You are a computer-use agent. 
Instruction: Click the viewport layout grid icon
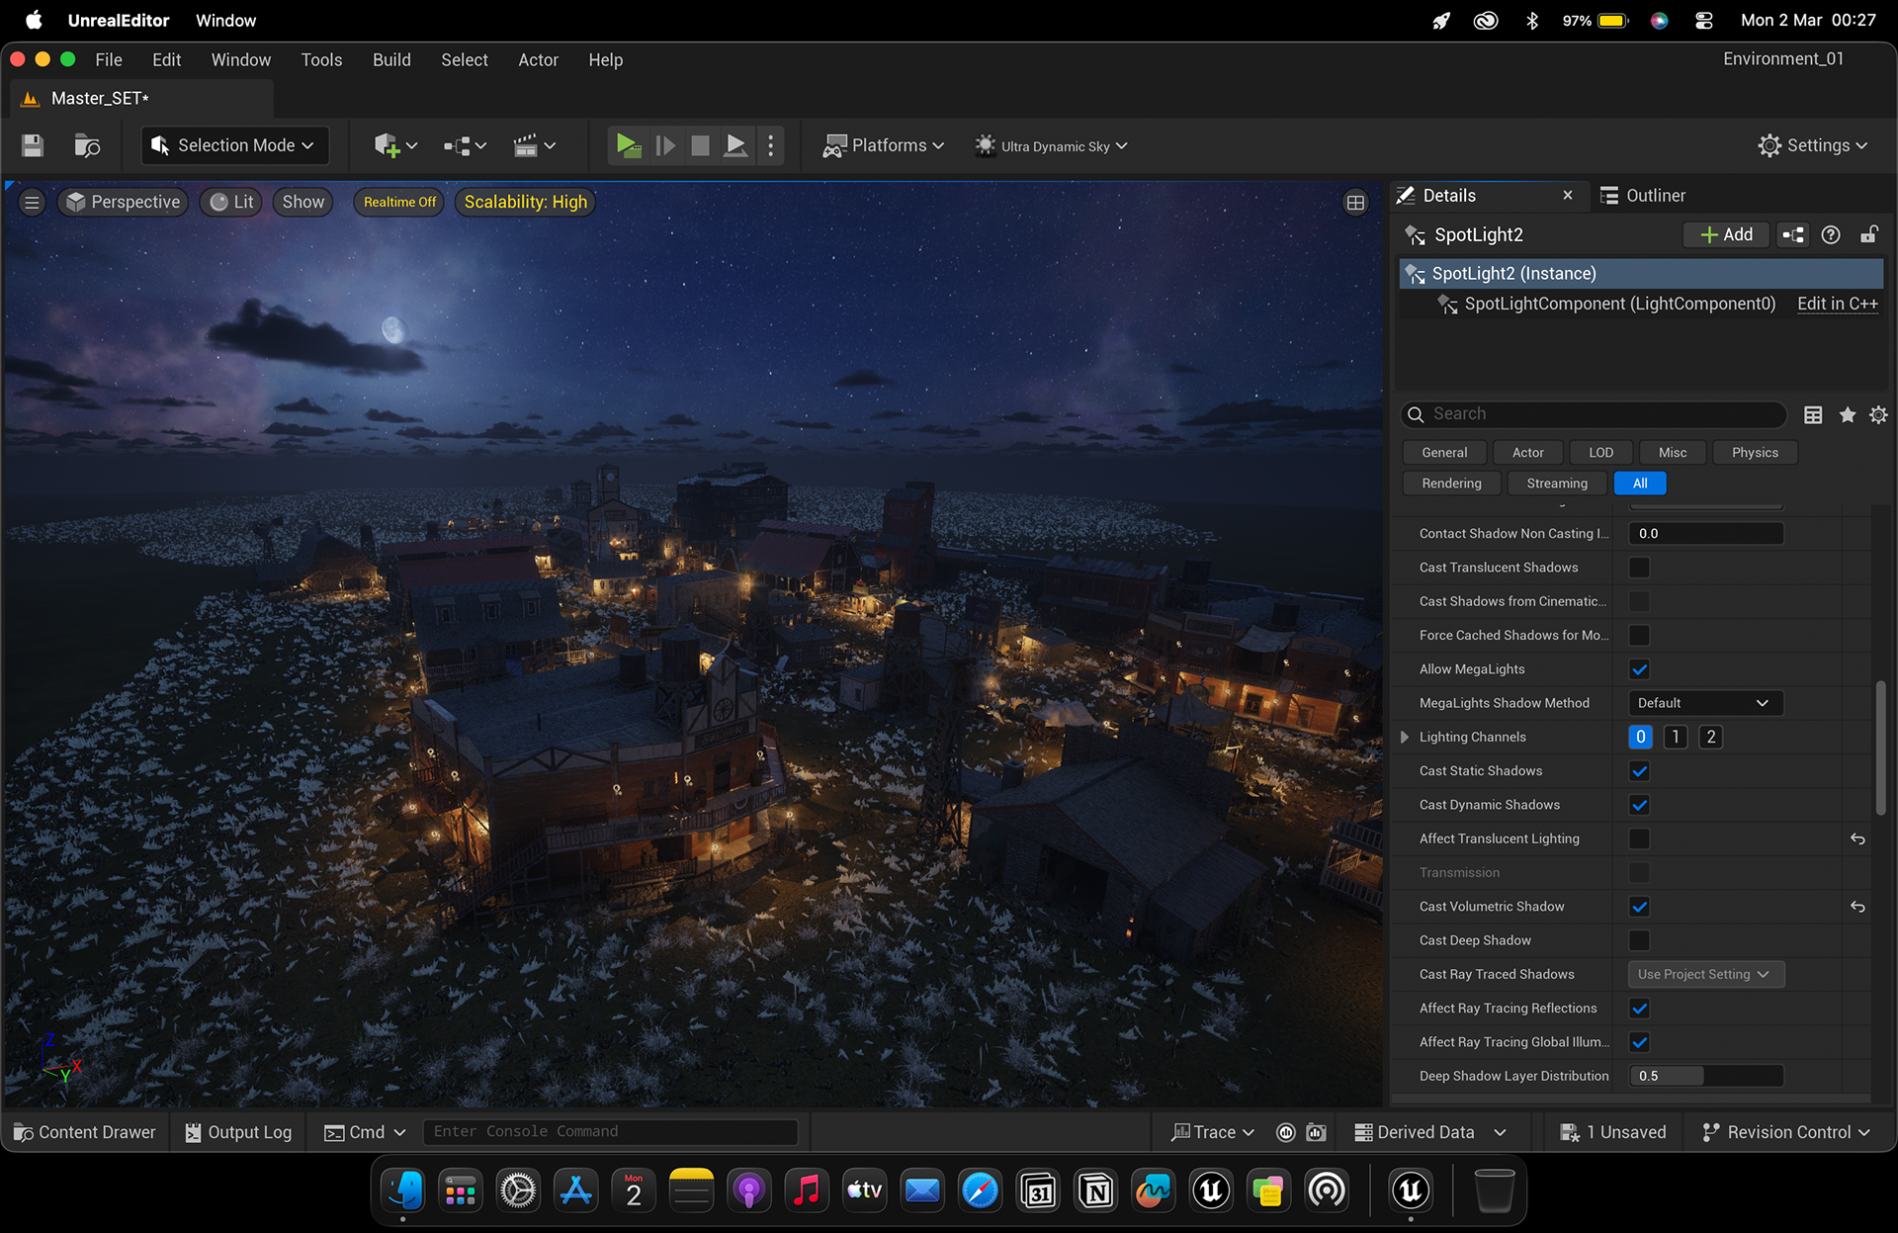[x=1355, y=203]
